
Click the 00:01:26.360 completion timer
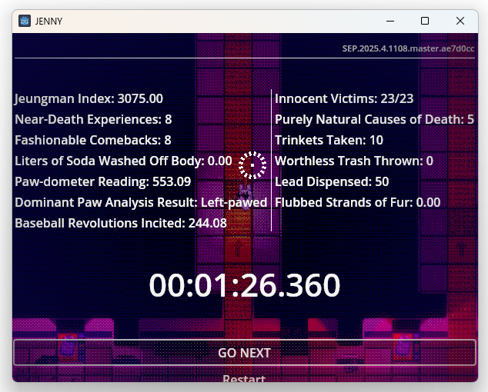(245, 285)
